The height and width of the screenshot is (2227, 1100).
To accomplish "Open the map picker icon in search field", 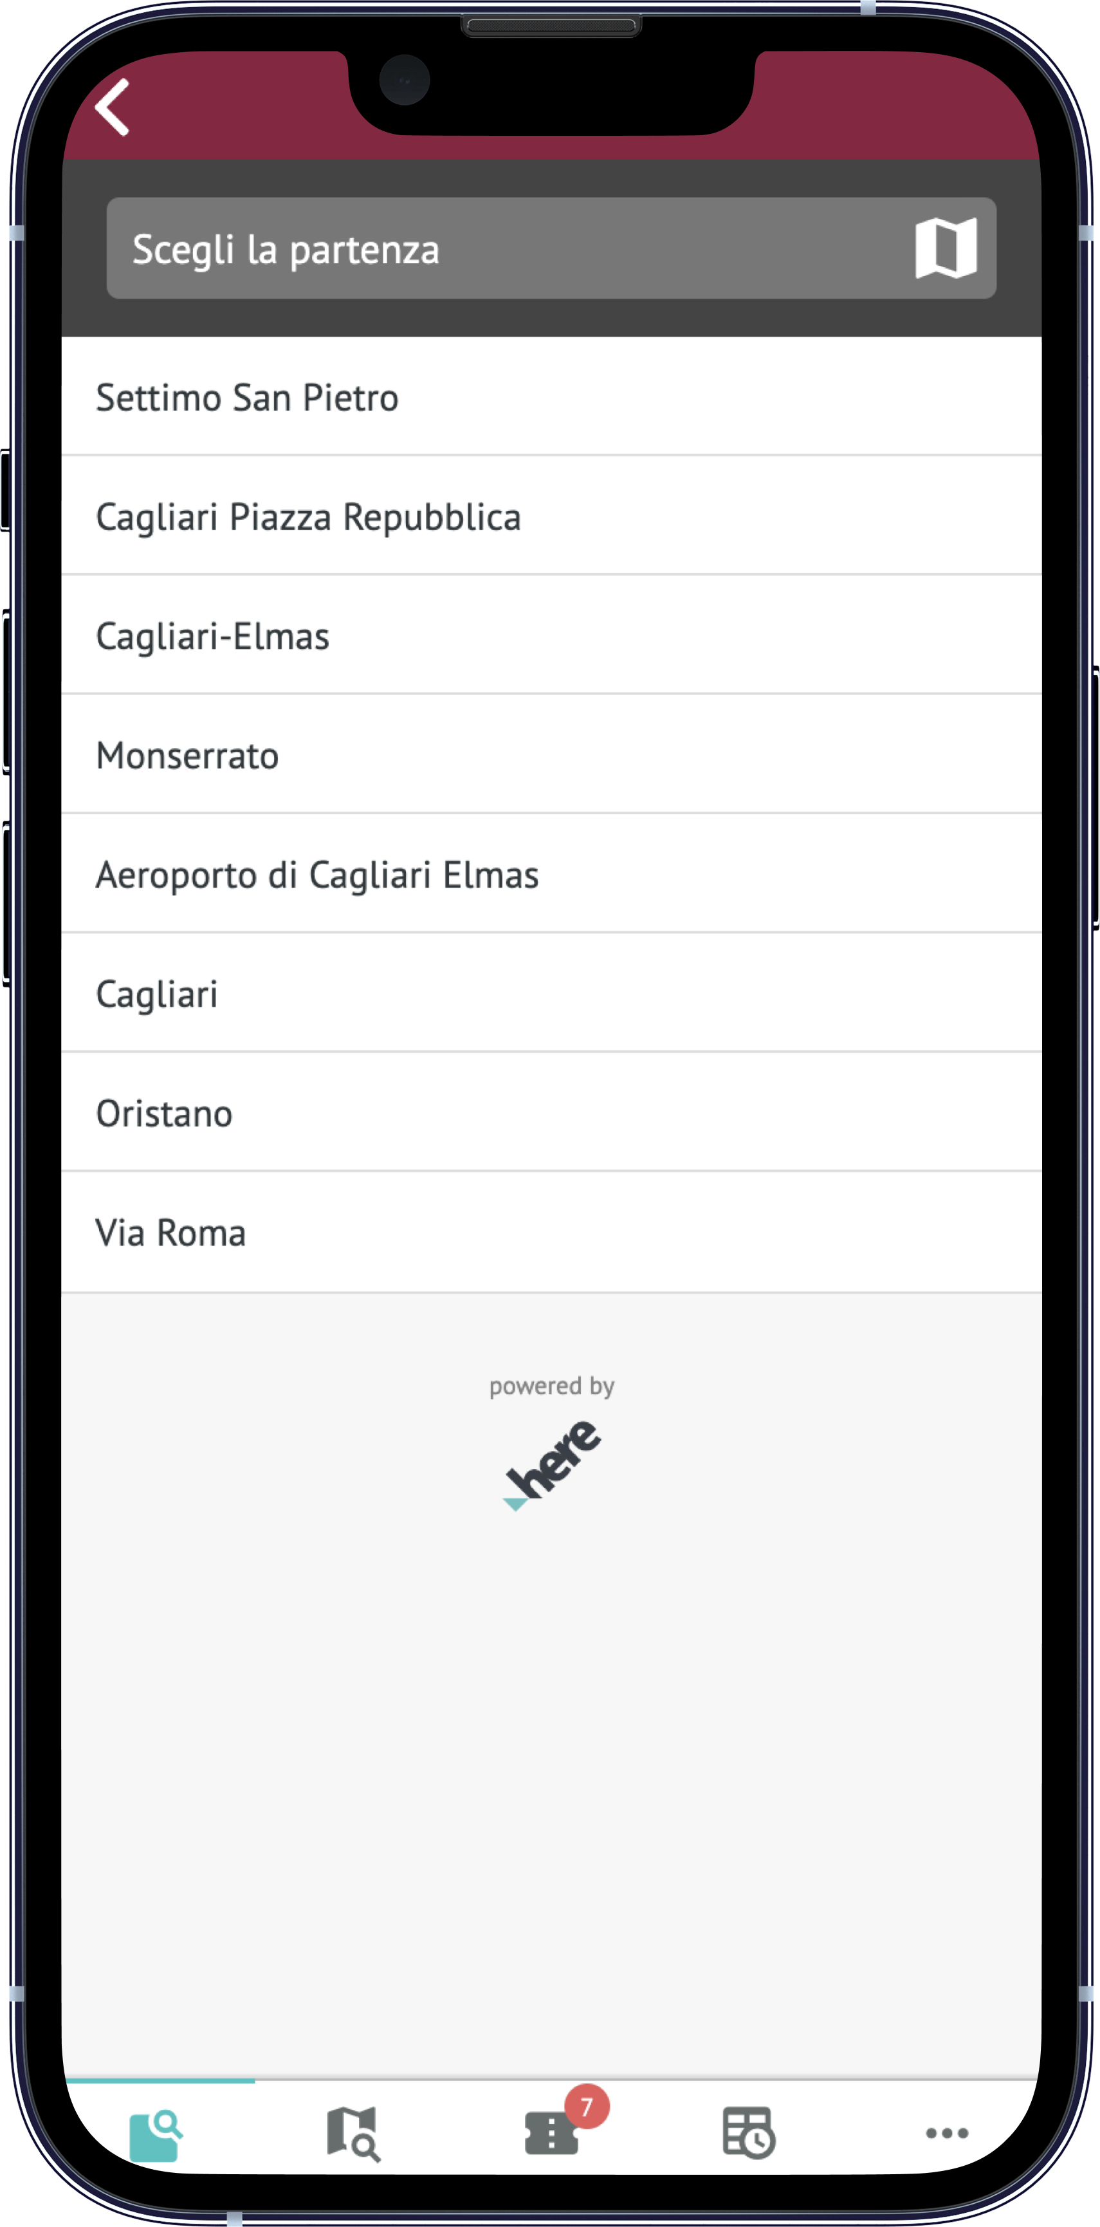I will tap(946, 248).
